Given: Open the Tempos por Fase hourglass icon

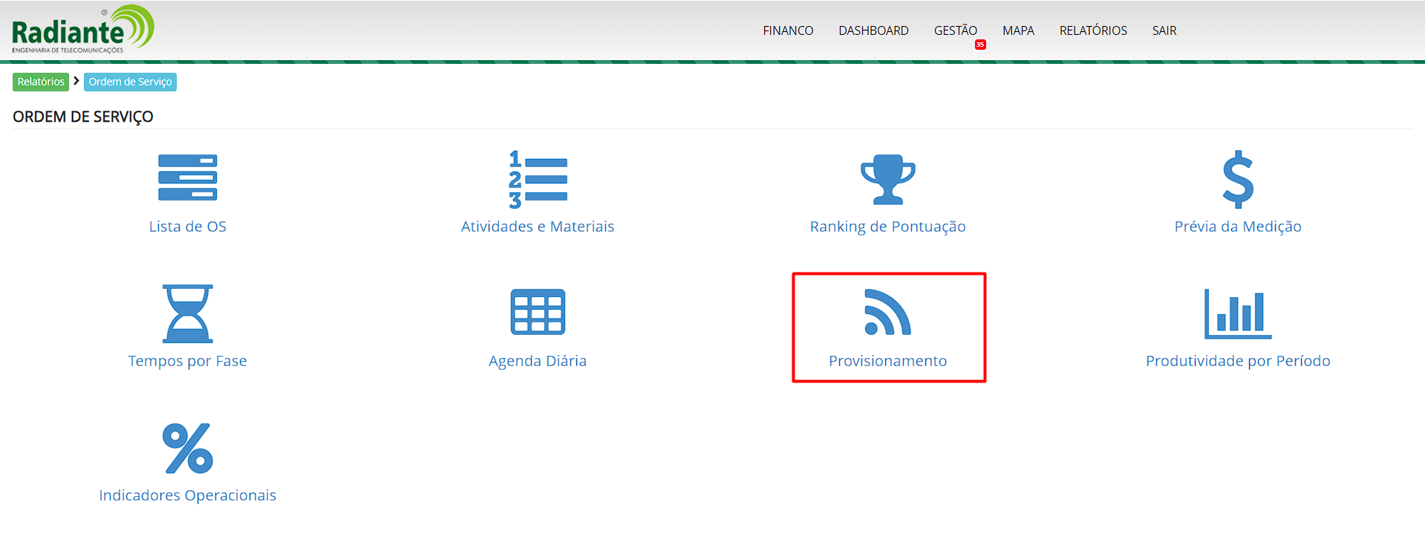Looking at the screenshot, I should point(187,313).
